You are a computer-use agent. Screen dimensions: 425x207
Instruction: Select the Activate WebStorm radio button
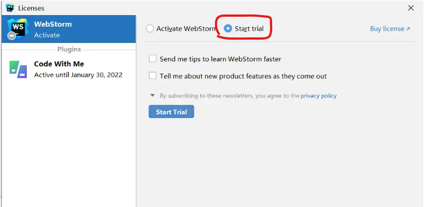(150, 28)
